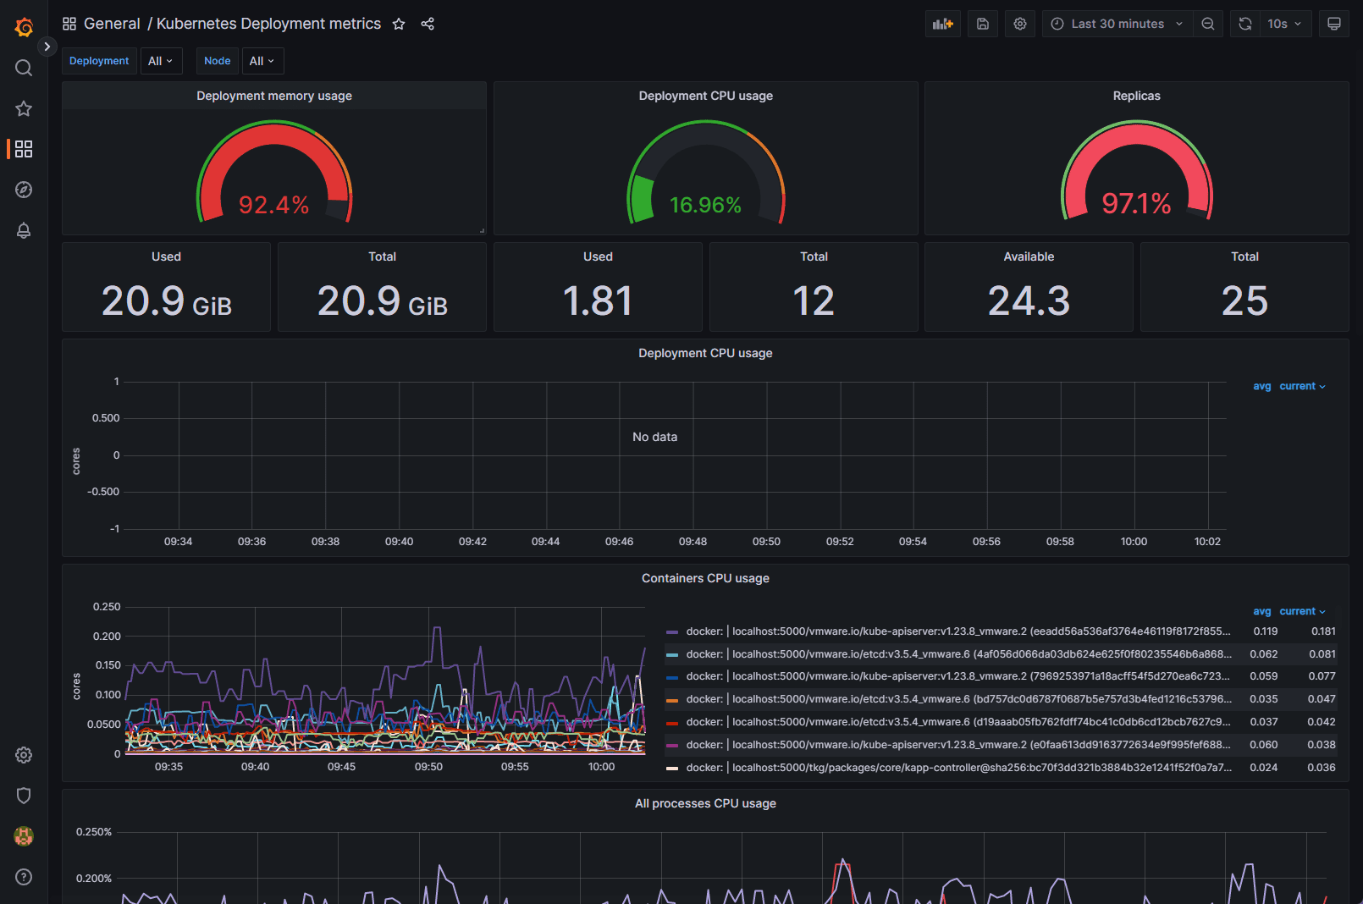Zoom out the time range
Viewport: 1363px width, 904px height.
click(1208, 24)
